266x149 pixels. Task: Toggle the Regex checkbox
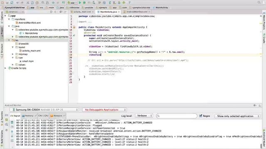click(x=201, y=116)
